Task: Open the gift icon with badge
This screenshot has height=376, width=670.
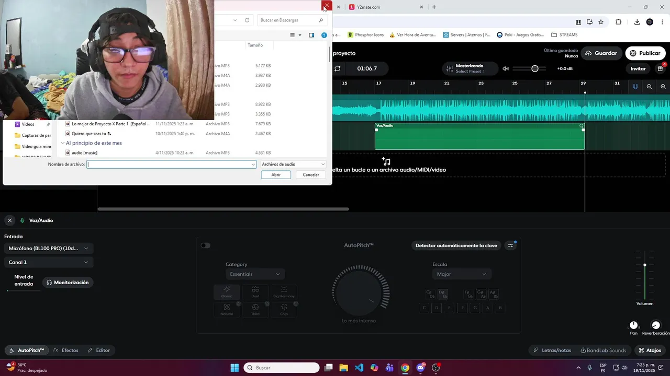Action: click(661, 68)
